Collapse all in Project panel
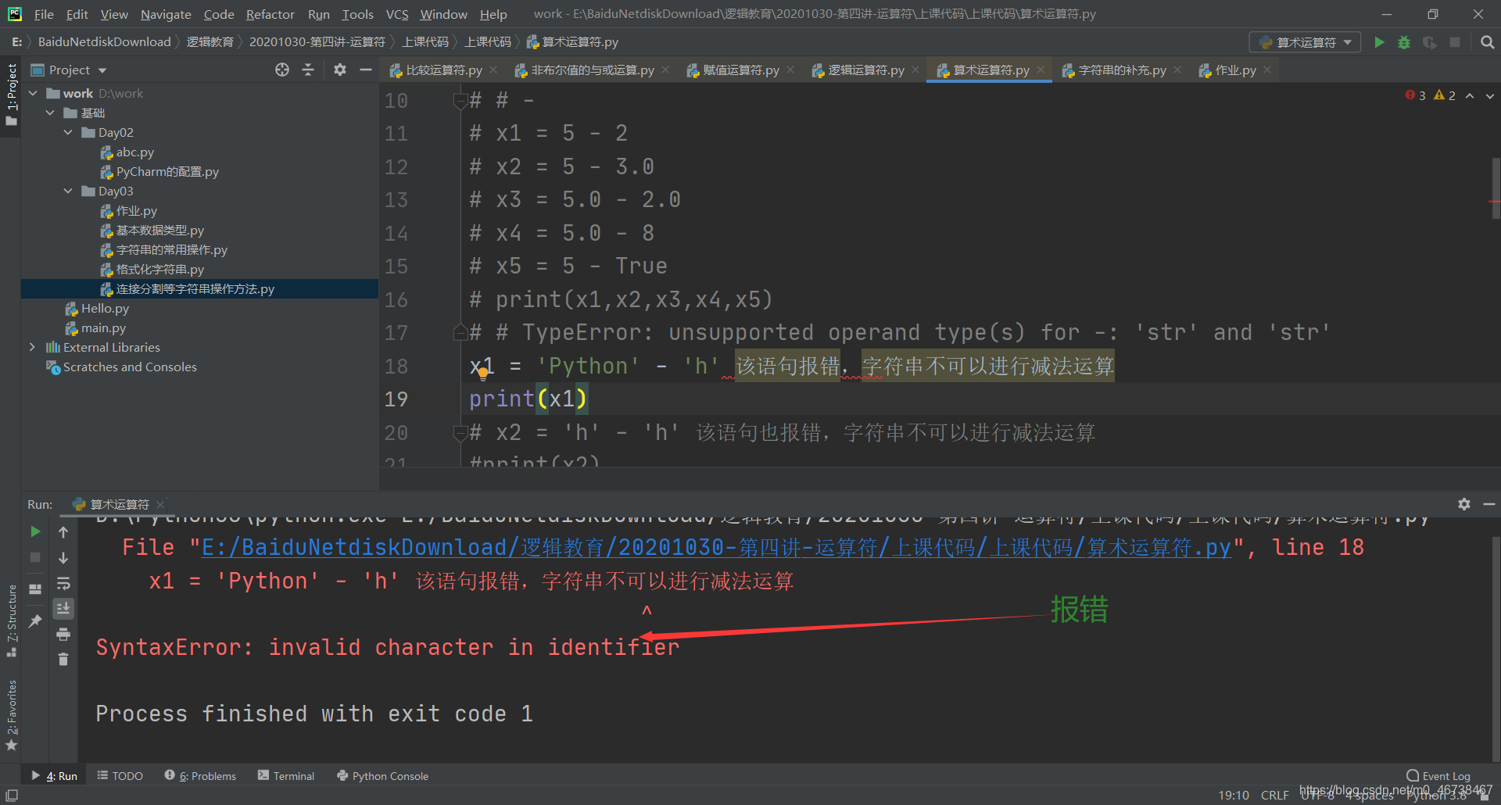 [x=308, y=70]
